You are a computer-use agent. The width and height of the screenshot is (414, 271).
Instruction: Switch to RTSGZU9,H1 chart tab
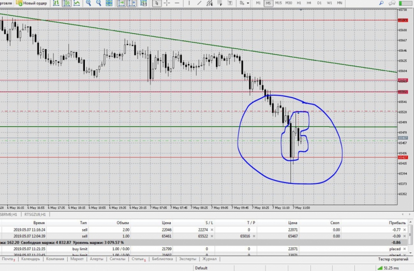35,215
